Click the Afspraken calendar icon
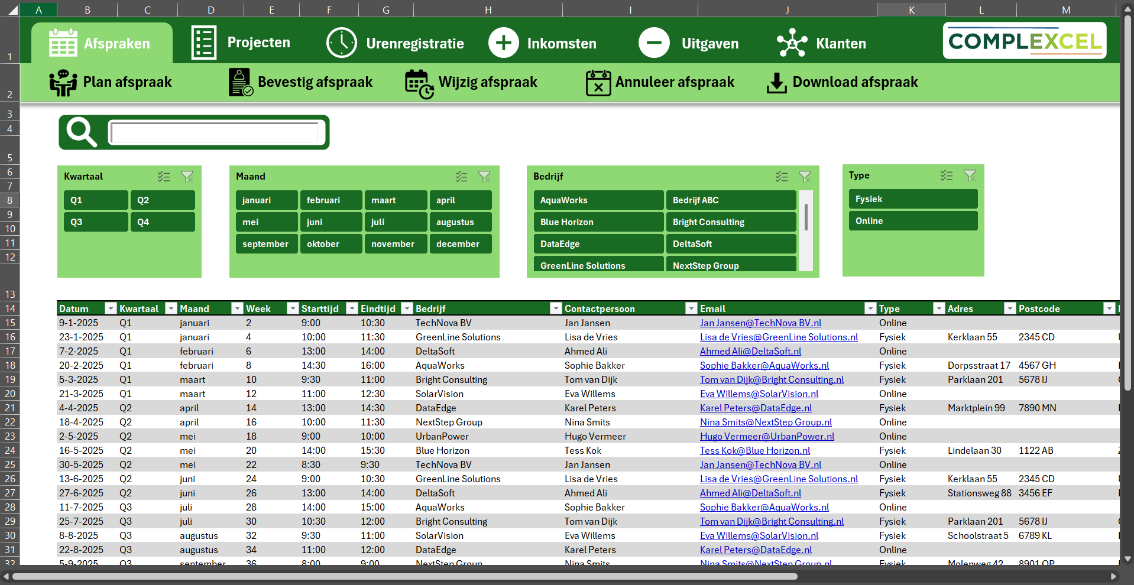Screen dimensions: 1134x585 pyautogui.click(x=63, y=43)
